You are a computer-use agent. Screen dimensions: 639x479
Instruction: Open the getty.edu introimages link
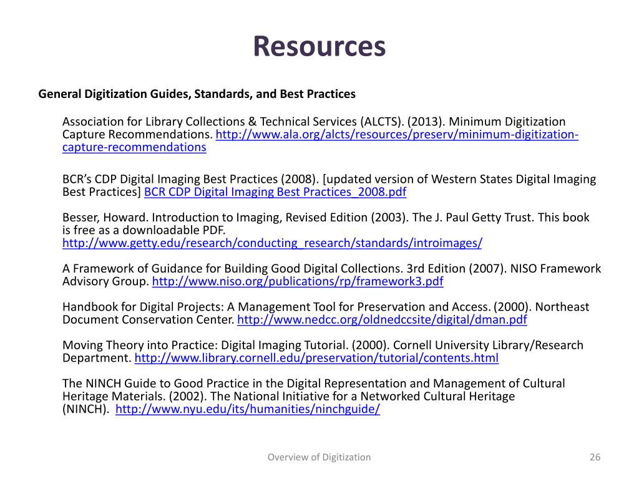[272, 243]
